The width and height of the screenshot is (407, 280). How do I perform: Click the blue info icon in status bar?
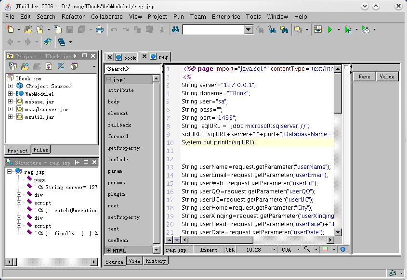click(342, 250)
